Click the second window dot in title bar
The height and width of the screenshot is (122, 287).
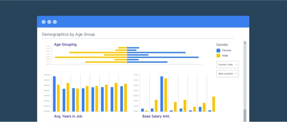coord(49,22)
